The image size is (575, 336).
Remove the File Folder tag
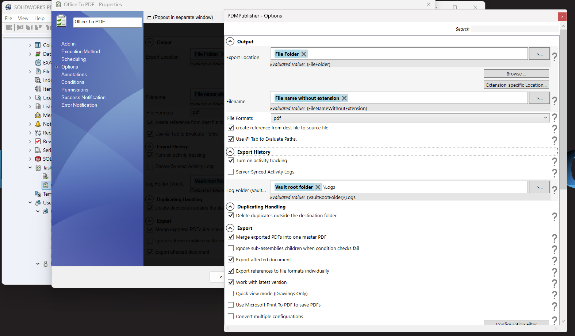(x=304, y=54)
